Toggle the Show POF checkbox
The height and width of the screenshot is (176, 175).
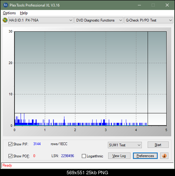point(10,156)
